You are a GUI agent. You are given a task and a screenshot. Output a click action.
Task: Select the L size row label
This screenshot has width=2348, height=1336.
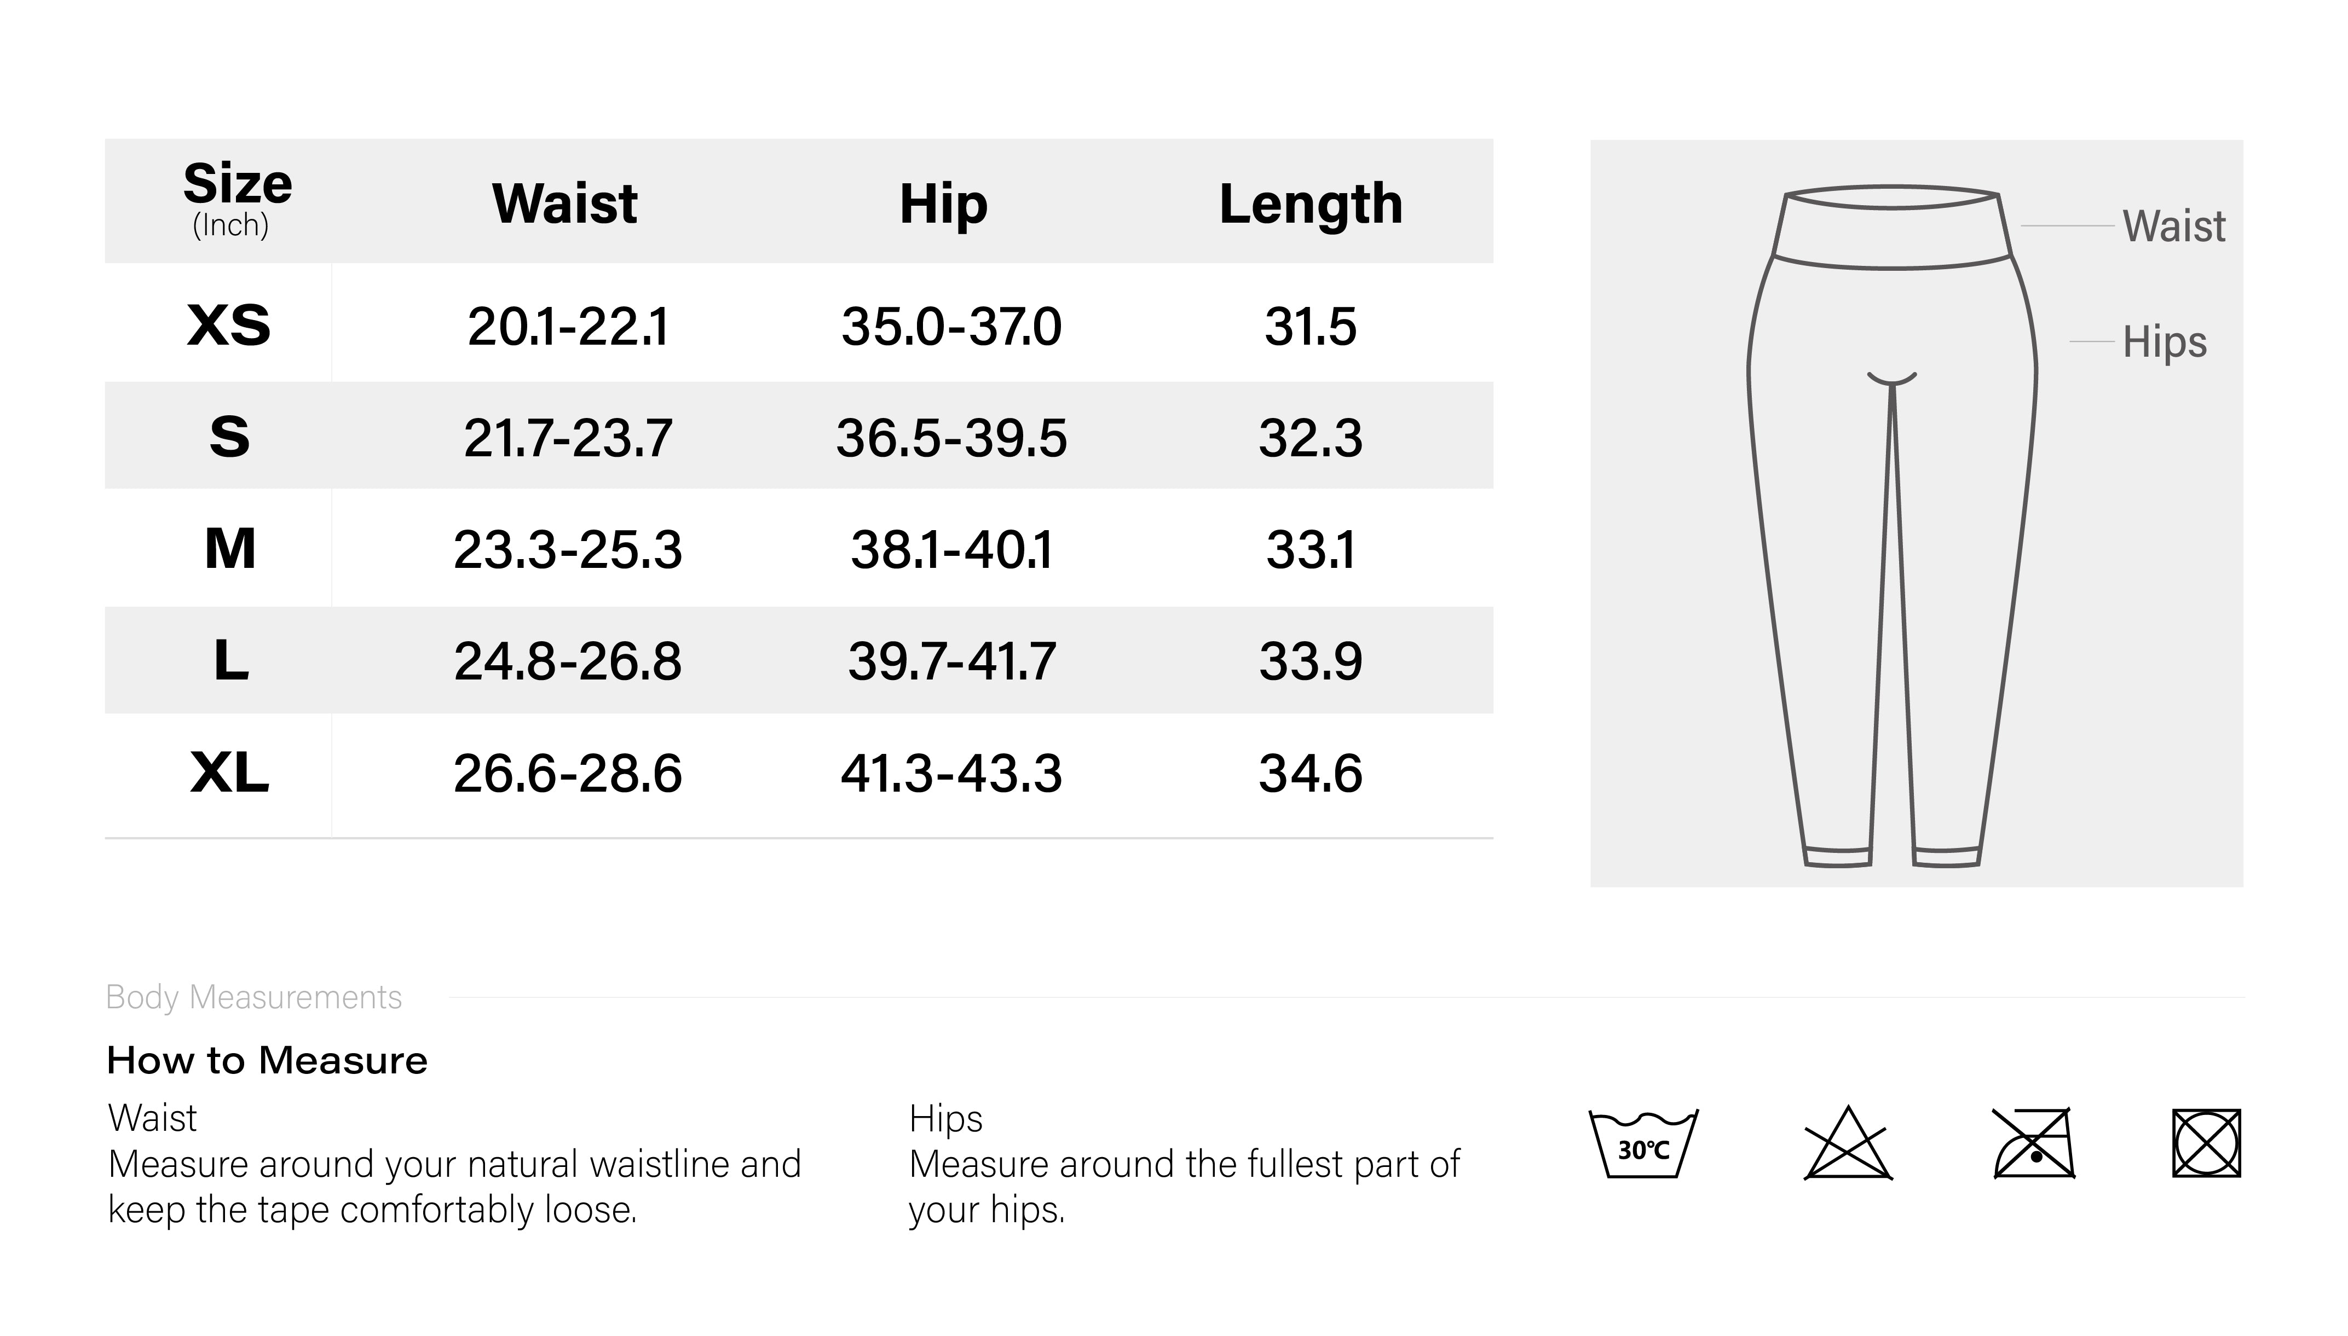point(230,661)
